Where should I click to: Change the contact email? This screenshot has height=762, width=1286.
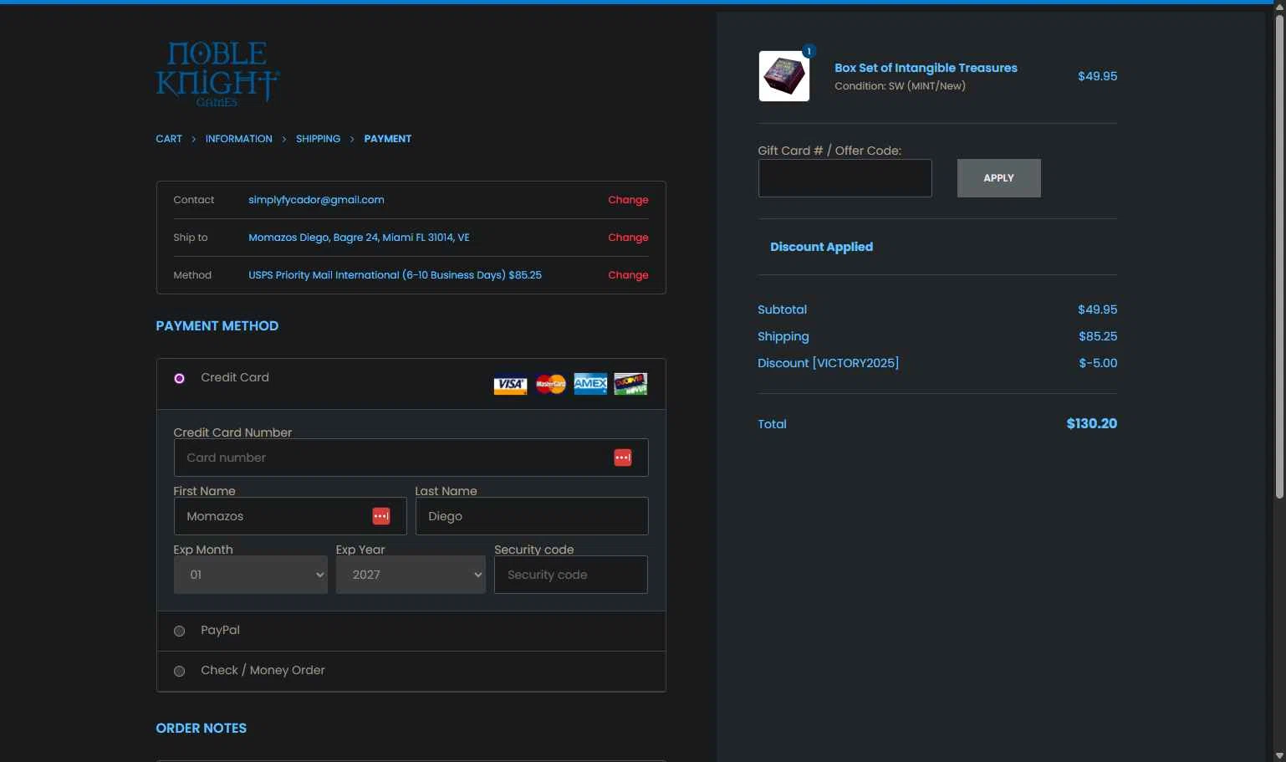(628, 200)
